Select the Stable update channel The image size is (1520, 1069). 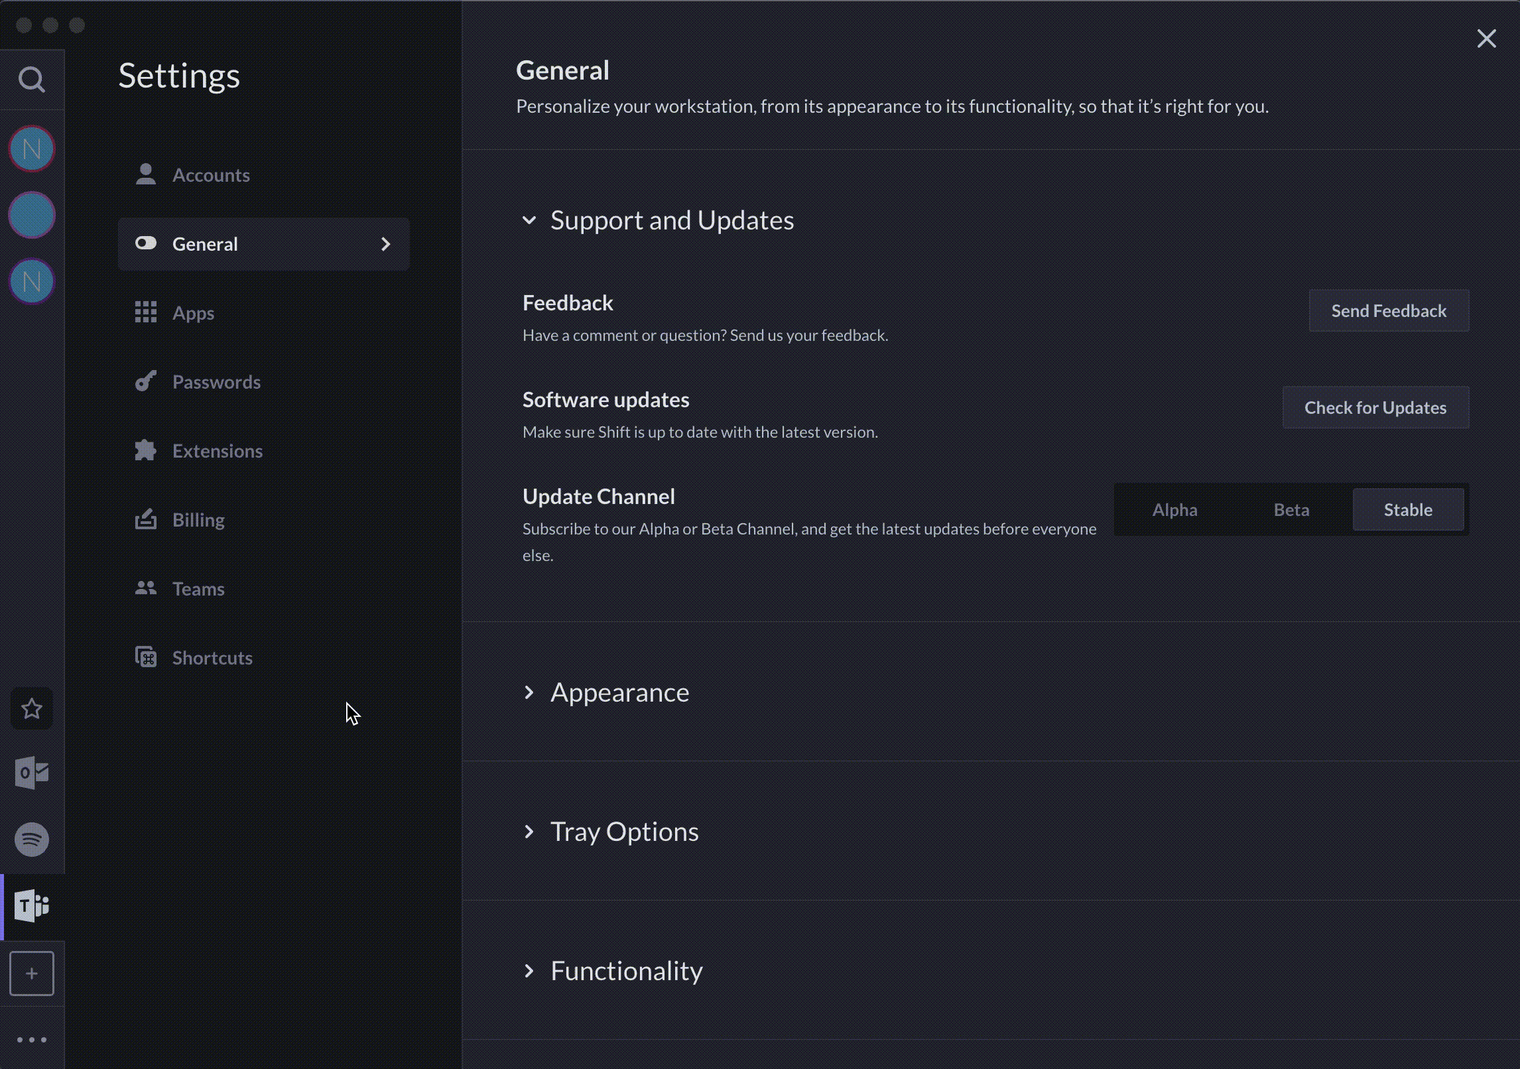pyautogui.click(x=1407, y=509)
